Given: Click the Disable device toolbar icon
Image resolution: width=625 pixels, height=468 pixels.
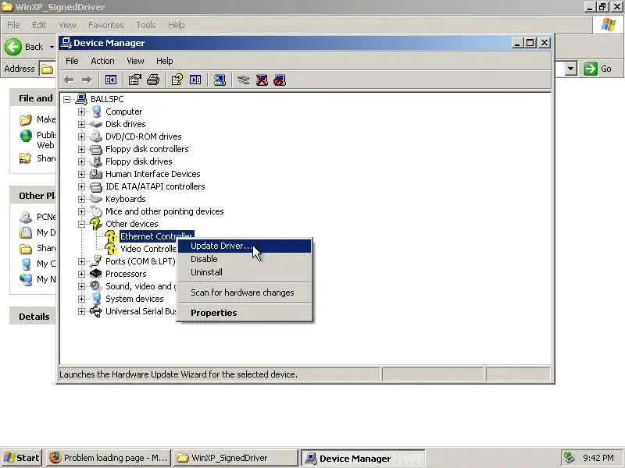Looking at the screenshot, I should click(x=280, y=80).
